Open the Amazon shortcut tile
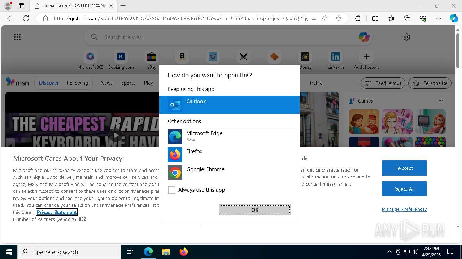 [x=182, y=57]
